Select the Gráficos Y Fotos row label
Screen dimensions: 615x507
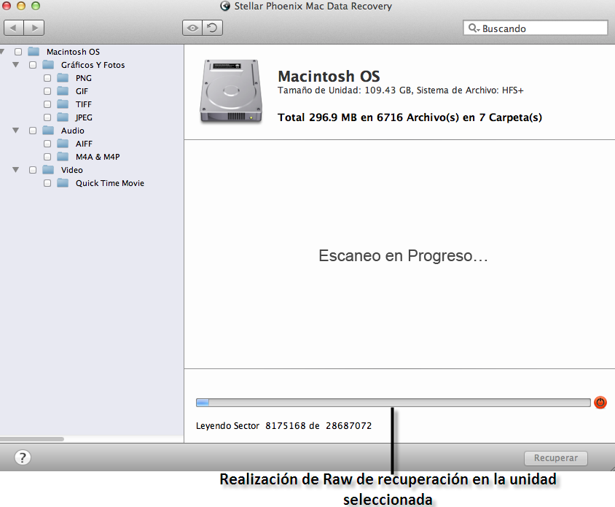point(93,65)
